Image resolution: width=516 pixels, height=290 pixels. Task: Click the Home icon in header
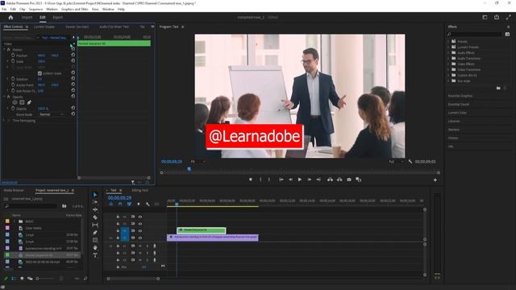tap(10, 18)
